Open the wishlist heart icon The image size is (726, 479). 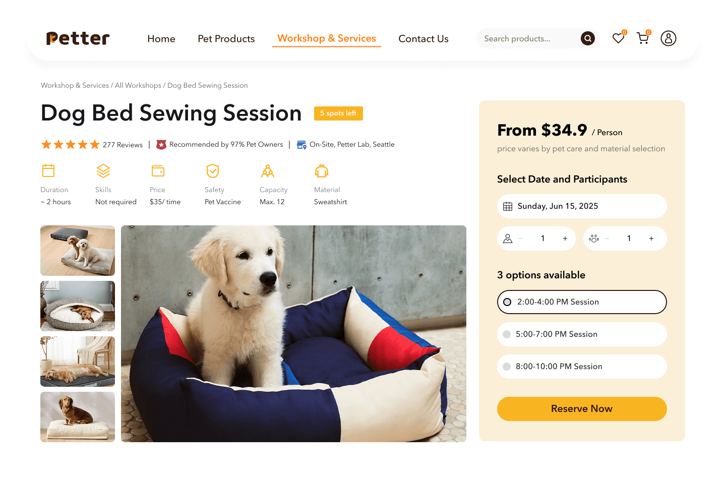(619, 38)
